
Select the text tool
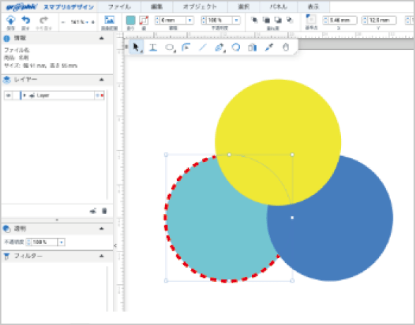pos(153,47)
